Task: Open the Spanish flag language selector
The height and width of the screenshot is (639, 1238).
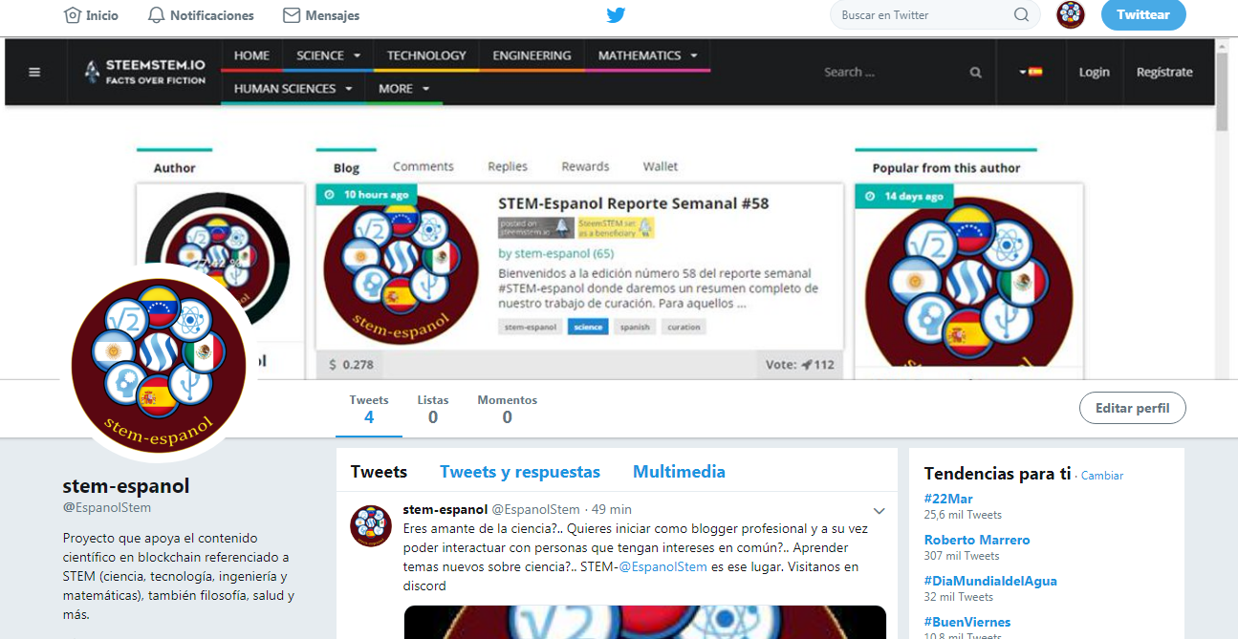Action: click(x=1031, y=72)
